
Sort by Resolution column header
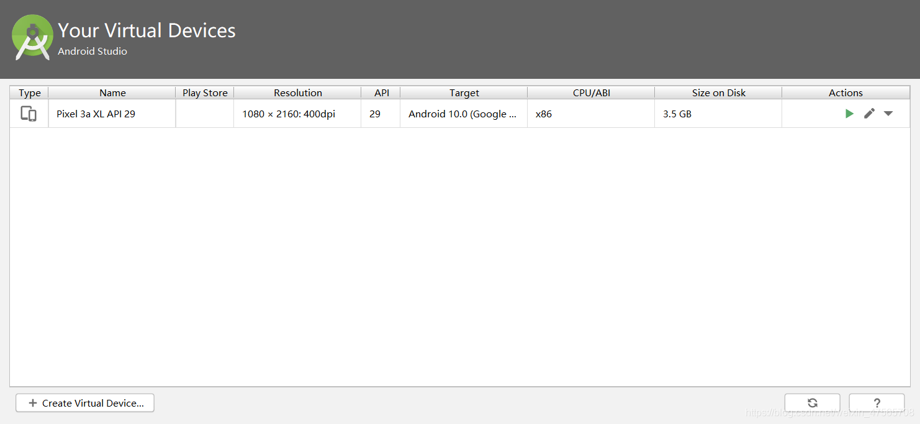click(297, 92)
